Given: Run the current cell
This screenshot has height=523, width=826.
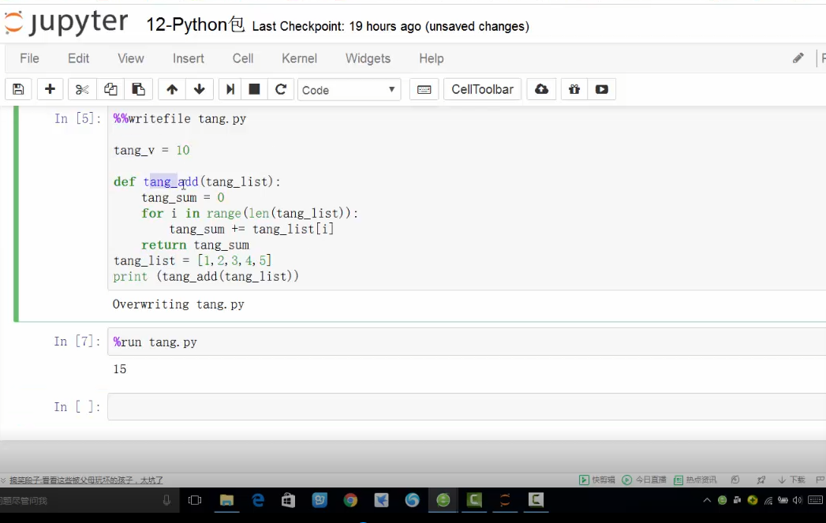Looking at the screenshot, I should [x=230, y=90].
